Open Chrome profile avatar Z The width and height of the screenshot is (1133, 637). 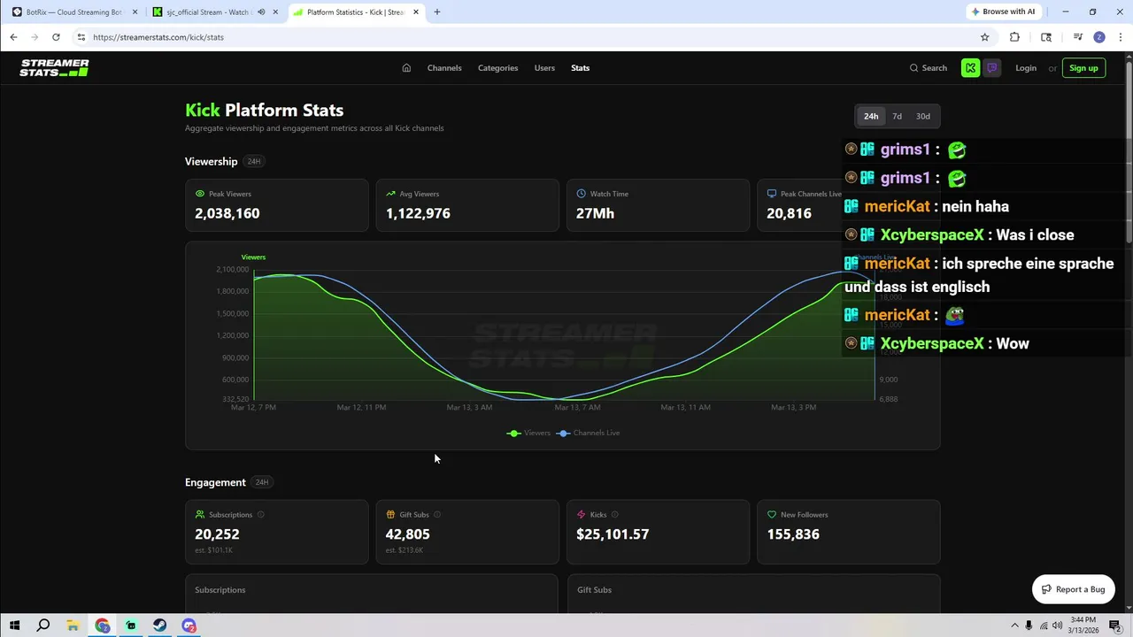click(x=1099, y=37)
